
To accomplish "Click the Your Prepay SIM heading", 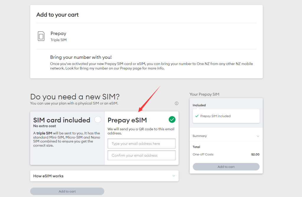I will coord(204,94).
